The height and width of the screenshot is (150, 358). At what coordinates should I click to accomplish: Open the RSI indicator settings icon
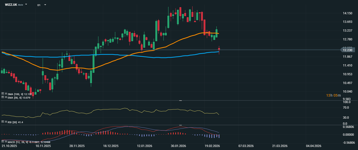[3, 122]
